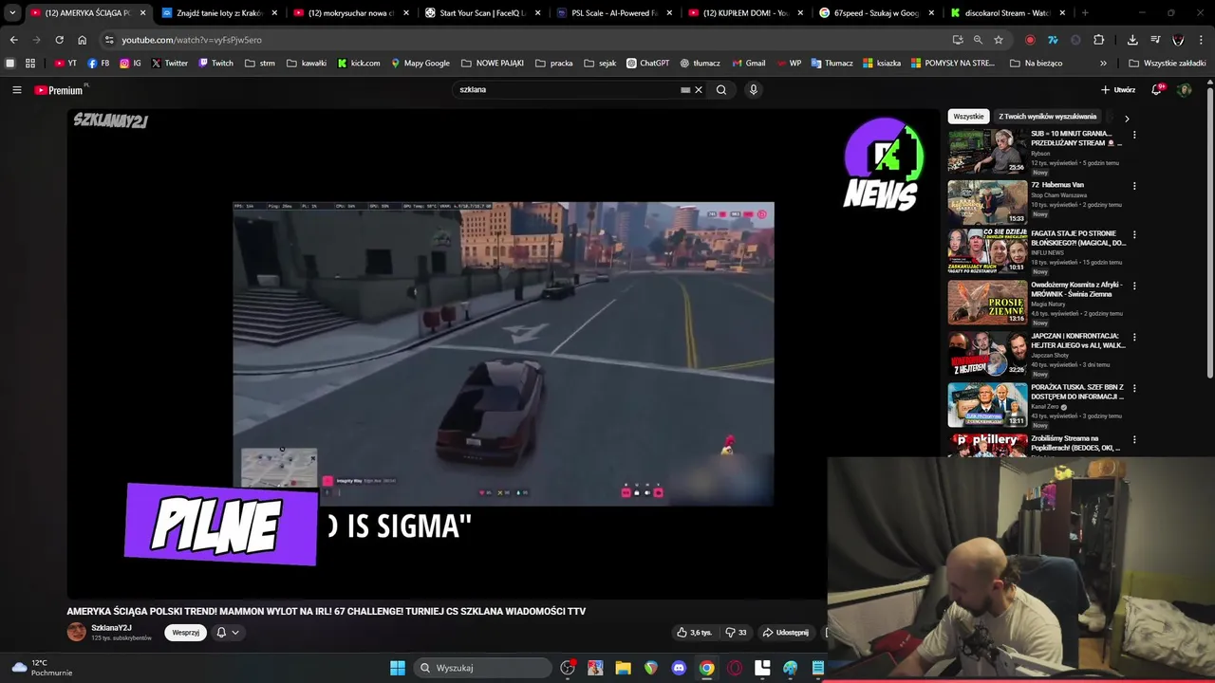
Task: Like the video (3,6 tys.)
Action: click(694, 633)
